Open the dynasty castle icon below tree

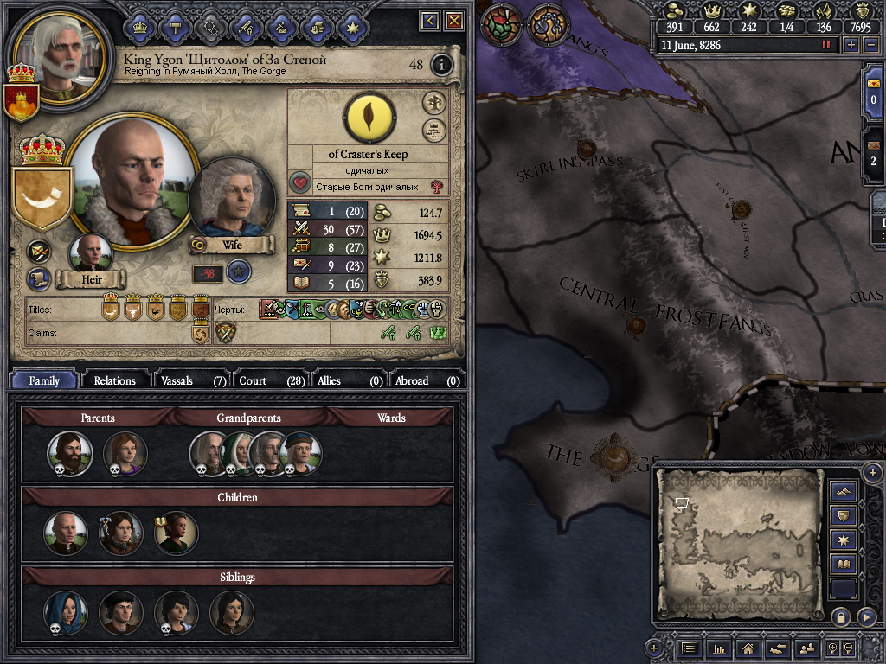[x=434, y=131]
